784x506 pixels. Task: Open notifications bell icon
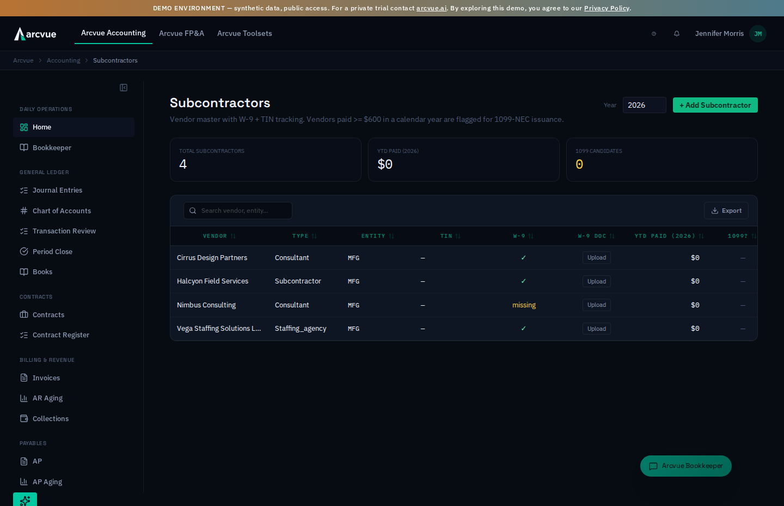677,34
